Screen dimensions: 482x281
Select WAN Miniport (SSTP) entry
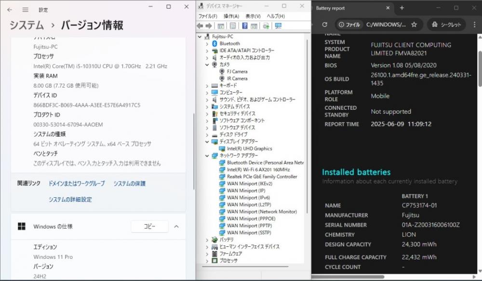(x=249, y=233)
